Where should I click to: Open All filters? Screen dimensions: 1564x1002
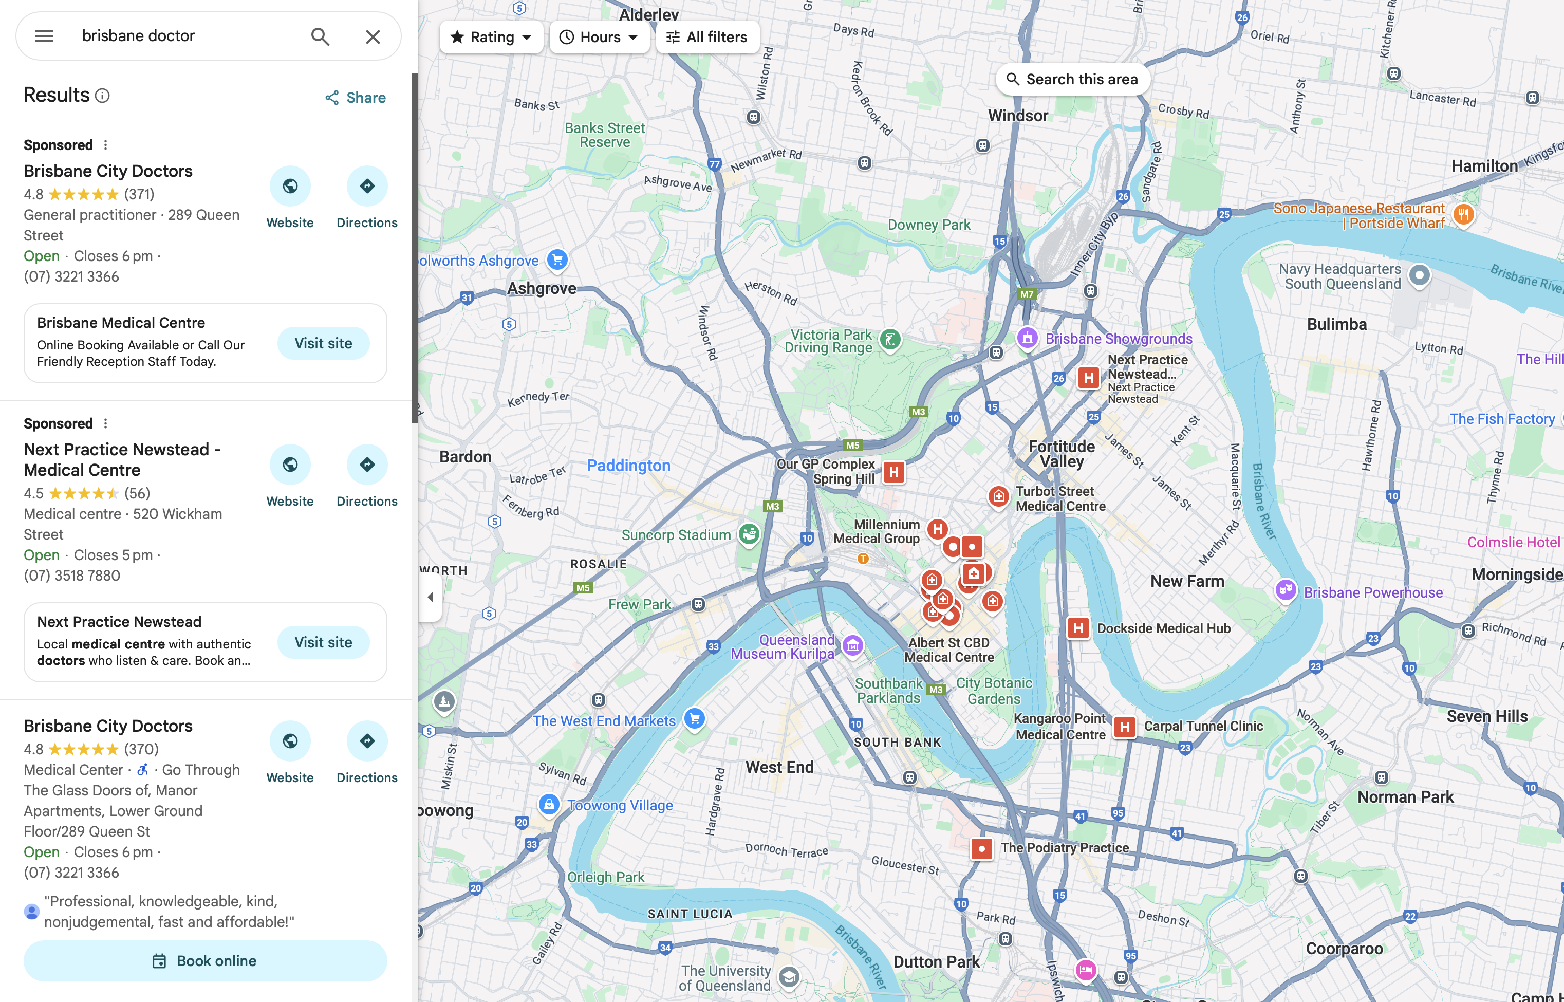708,37
